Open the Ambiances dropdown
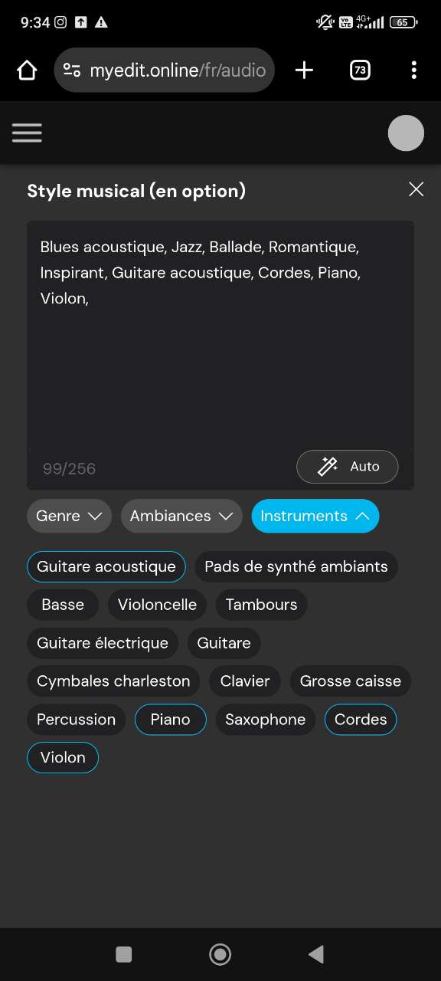 click(181, 516)
